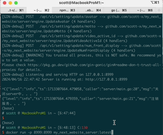Click the ⌥⌘1 window shortcut indicator
This screenshot has height=135, width=163.
point(155,3)
